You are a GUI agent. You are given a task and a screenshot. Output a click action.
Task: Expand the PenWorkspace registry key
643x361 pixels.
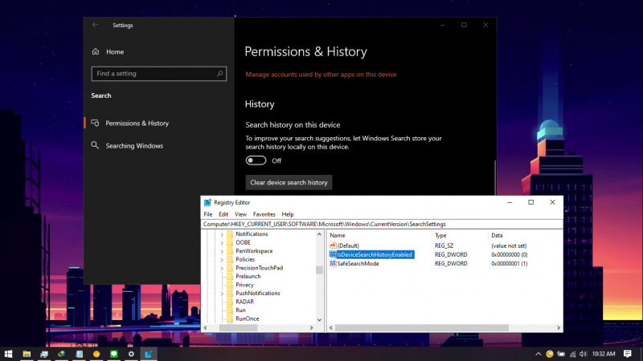click(x=222, y=251)
